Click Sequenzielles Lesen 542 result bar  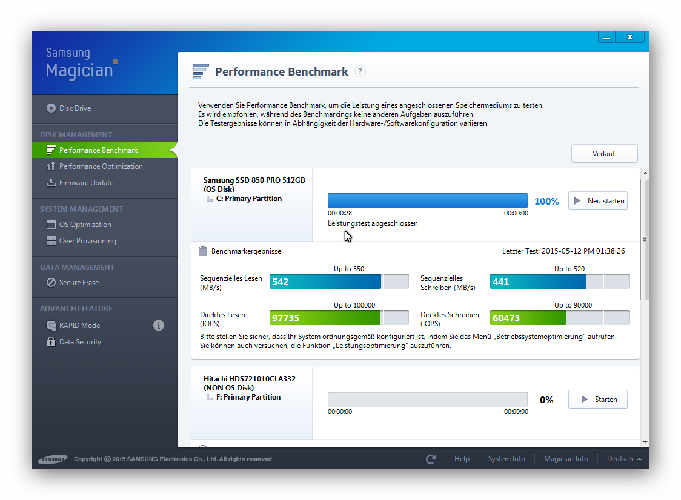click(x=339, y=281)
